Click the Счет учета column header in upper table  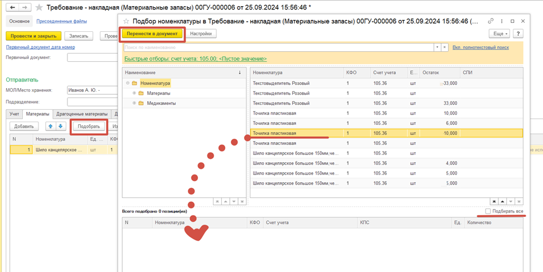point(389,72)
